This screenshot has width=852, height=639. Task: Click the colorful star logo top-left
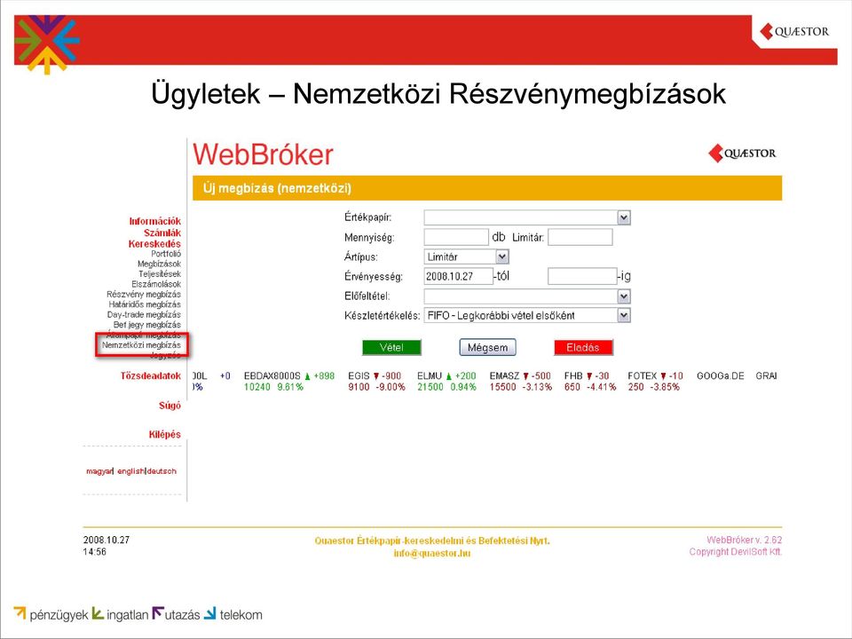pyautogui.click(x=47, y=43)
